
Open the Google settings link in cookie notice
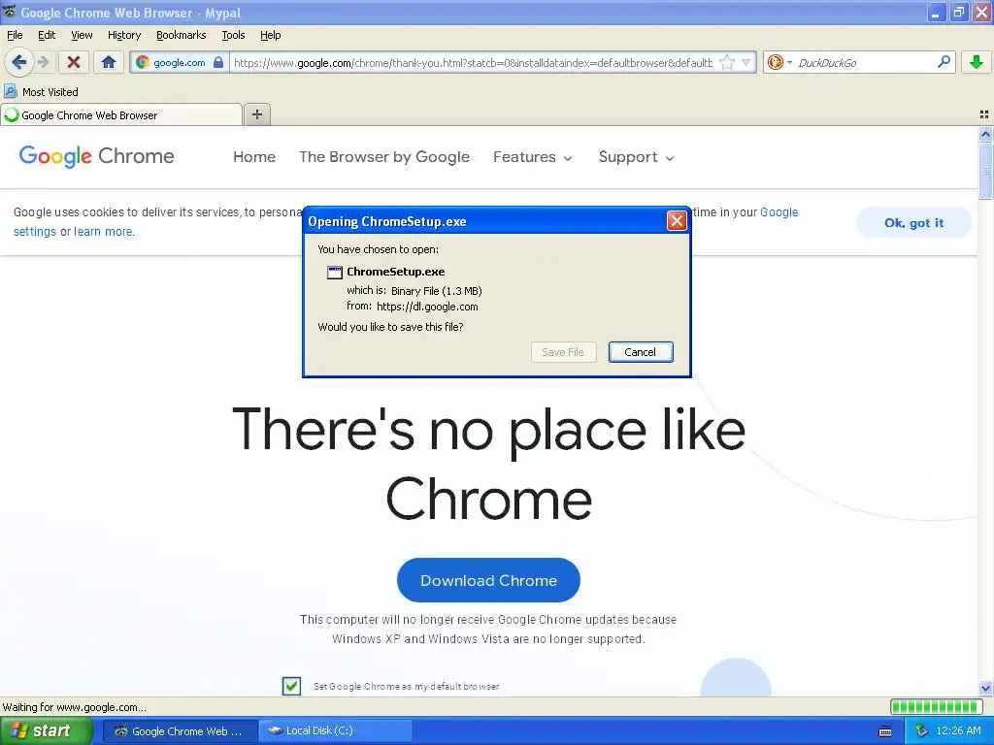coord(779,212)
